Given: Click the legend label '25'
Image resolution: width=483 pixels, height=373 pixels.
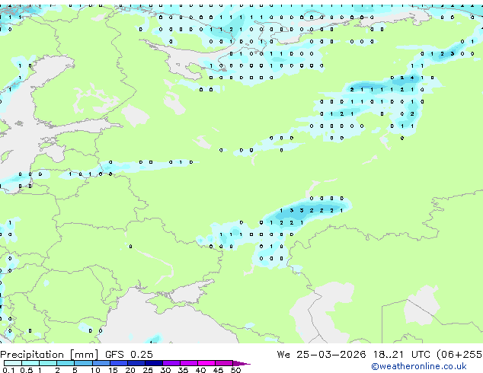Looking at the screenshot, I should point(148,370).
